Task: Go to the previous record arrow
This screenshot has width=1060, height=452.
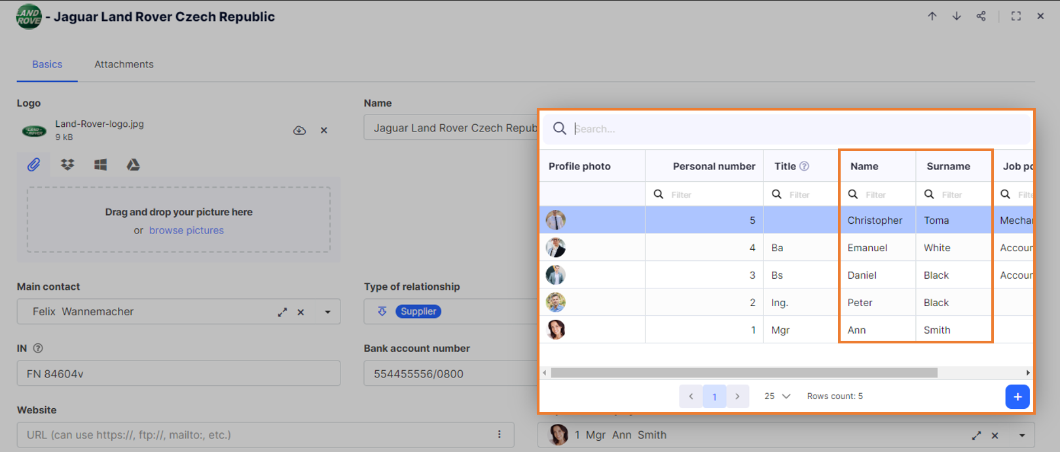Action: [932, 16]
